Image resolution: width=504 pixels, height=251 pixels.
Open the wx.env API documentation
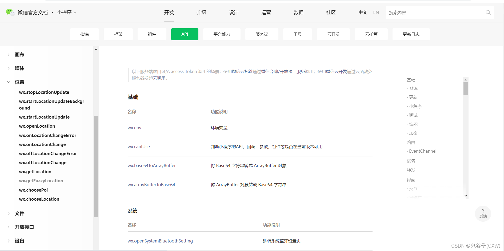134,128
